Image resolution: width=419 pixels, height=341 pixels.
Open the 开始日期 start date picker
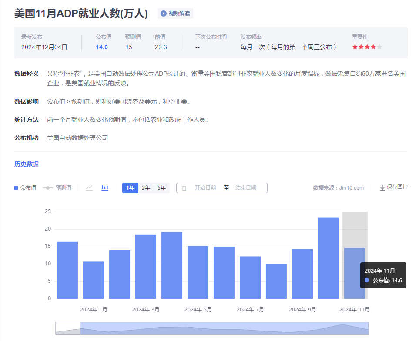(205, 188)
